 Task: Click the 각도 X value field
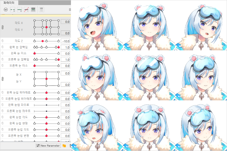[x=66, y=22]
